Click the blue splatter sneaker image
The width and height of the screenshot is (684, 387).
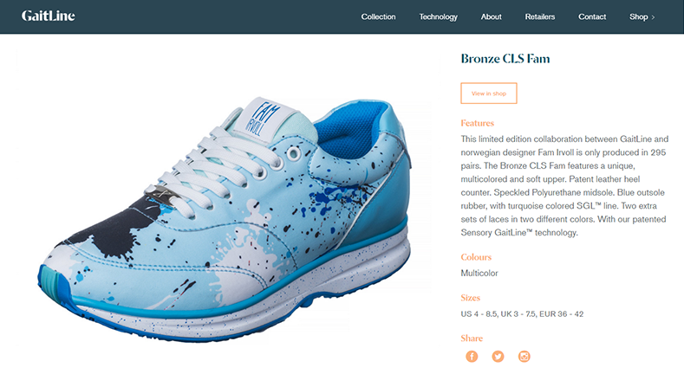225,220
